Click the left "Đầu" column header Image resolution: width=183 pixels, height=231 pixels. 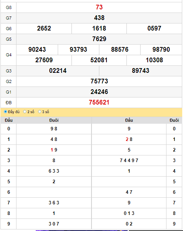click(9, 120)
